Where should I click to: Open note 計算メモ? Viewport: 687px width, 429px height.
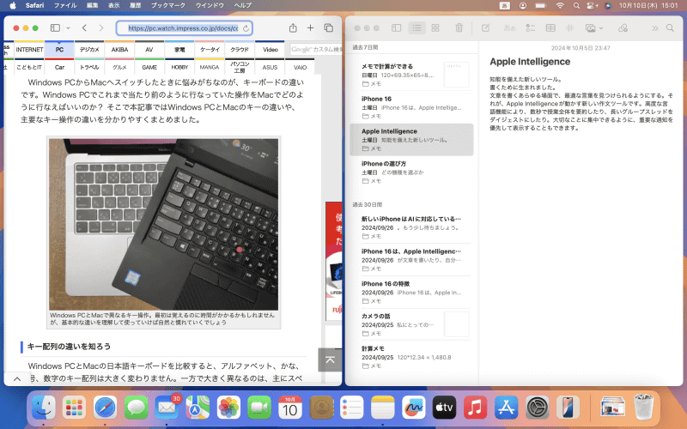click(411, 357)
